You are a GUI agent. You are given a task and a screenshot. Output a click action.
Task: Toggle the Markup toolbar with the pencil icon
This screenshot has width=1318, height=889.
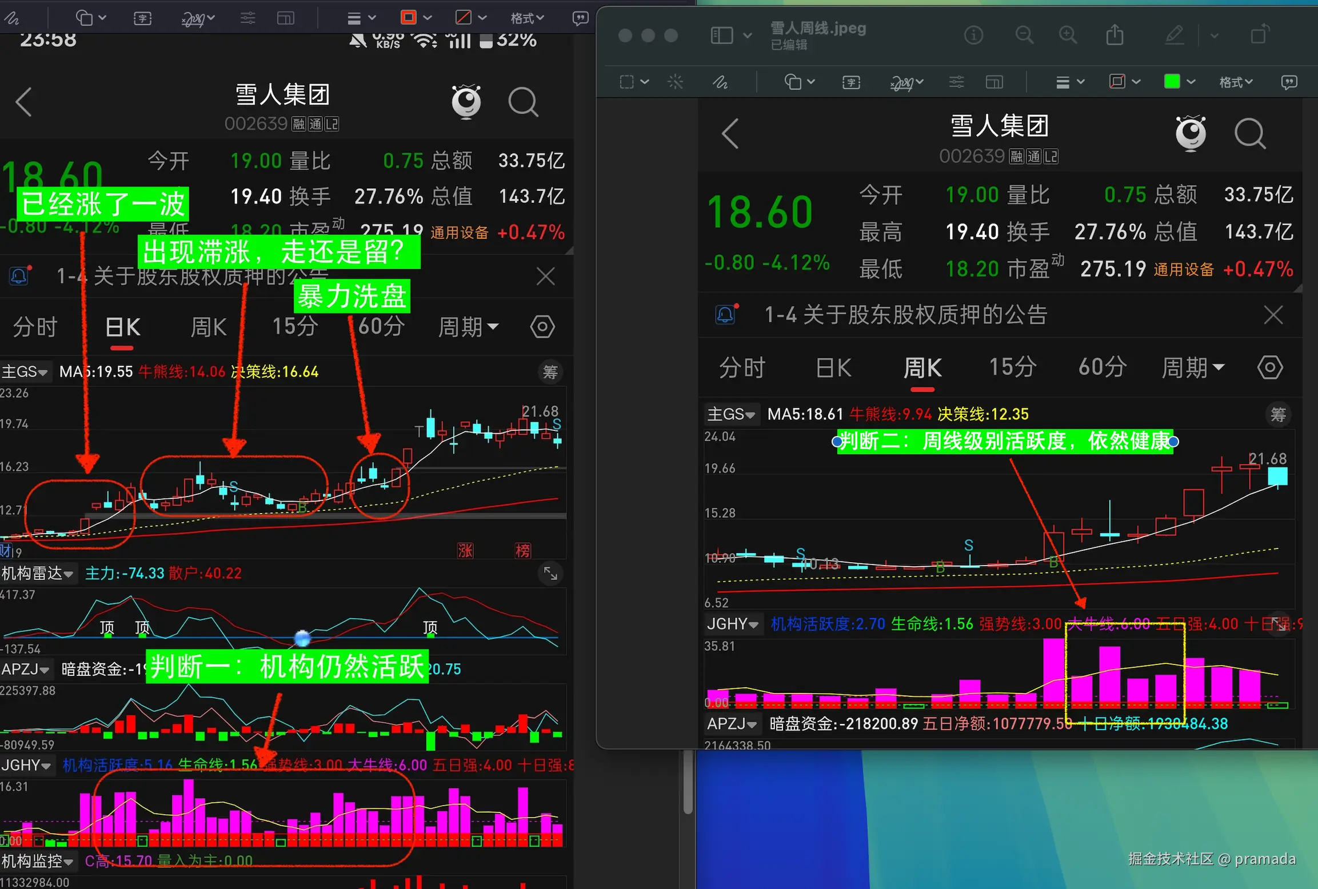pyautogui.click(x=1173, y=35)
